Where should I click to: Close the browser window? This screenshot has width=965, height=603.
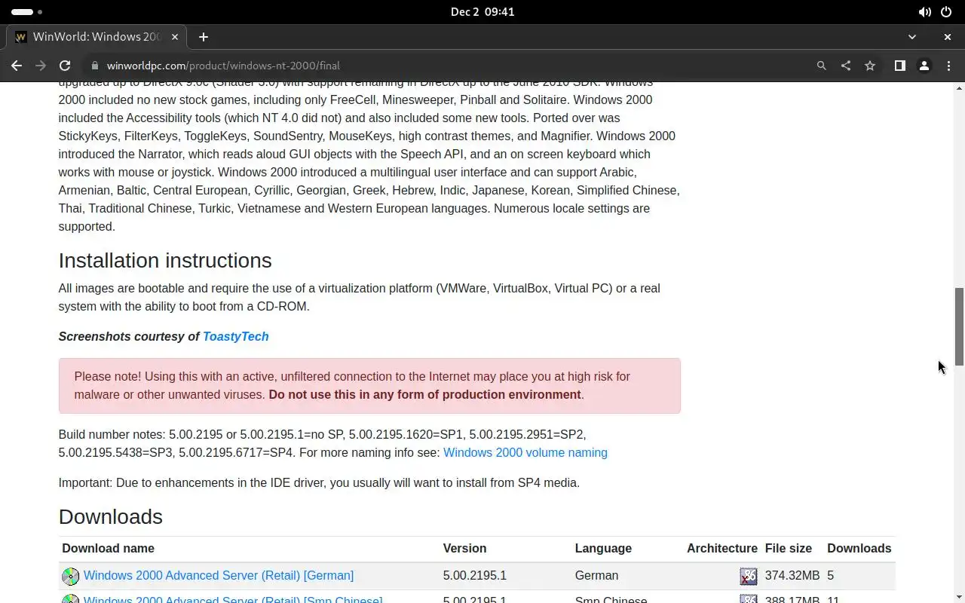point(948,36)
